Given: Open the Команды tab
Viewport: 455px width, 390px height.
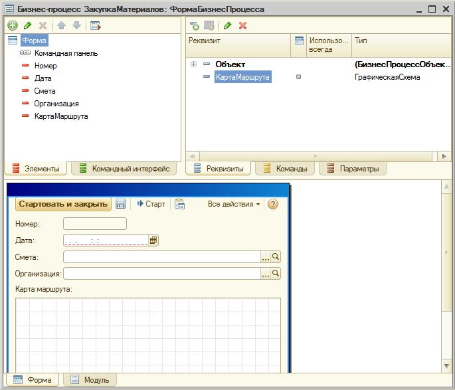Looking at the screenshot, I should tap(285, 169).
